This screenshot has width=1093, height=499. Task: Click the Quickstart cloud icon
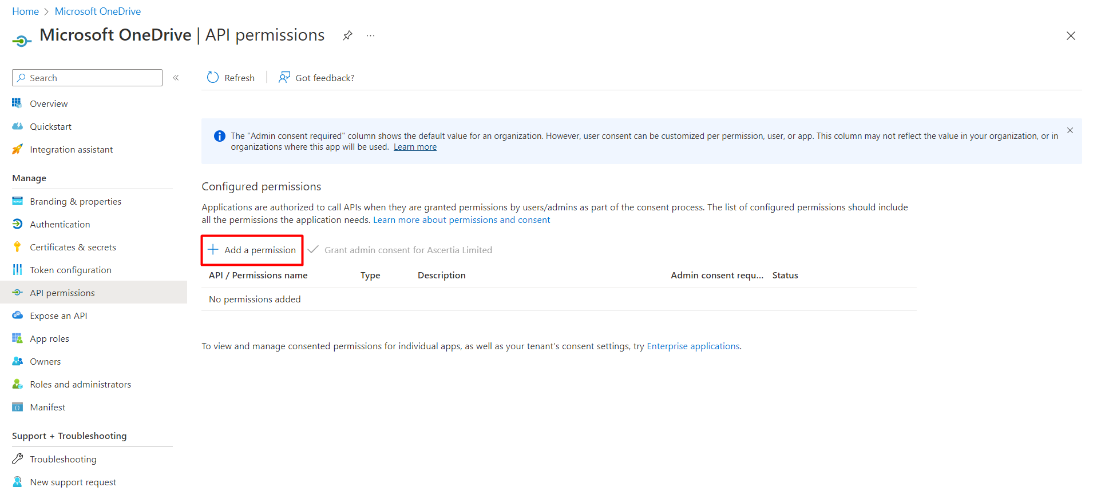tap(17, 126)
